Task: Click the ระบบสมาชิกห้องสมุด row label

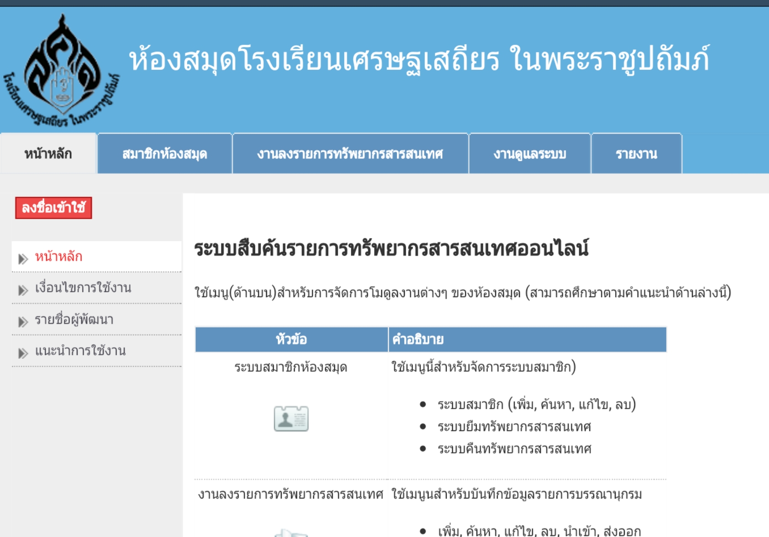Action: pyautogui.click(x=291, y=367)
